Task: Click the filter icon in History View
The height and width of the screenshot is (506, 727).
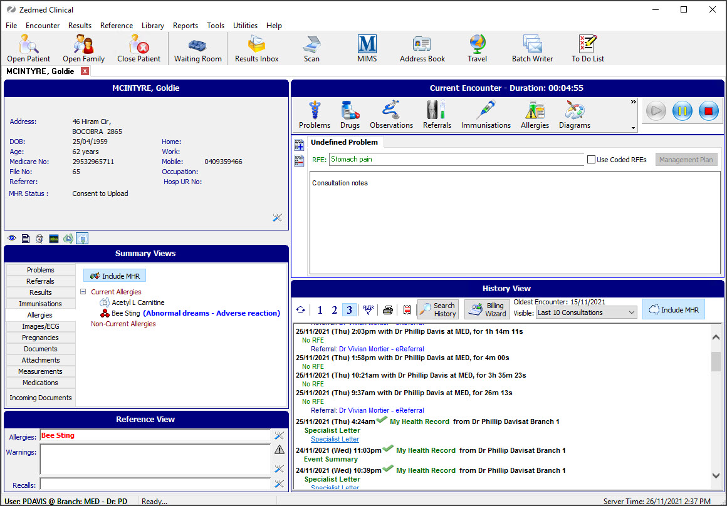Action: coord(368,309)
